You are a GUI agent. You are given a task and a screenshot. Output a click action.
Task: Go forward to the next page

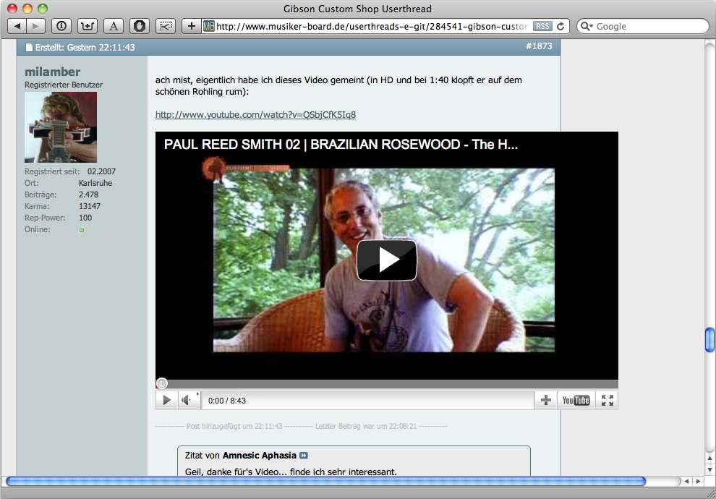(x=35, y=26)
